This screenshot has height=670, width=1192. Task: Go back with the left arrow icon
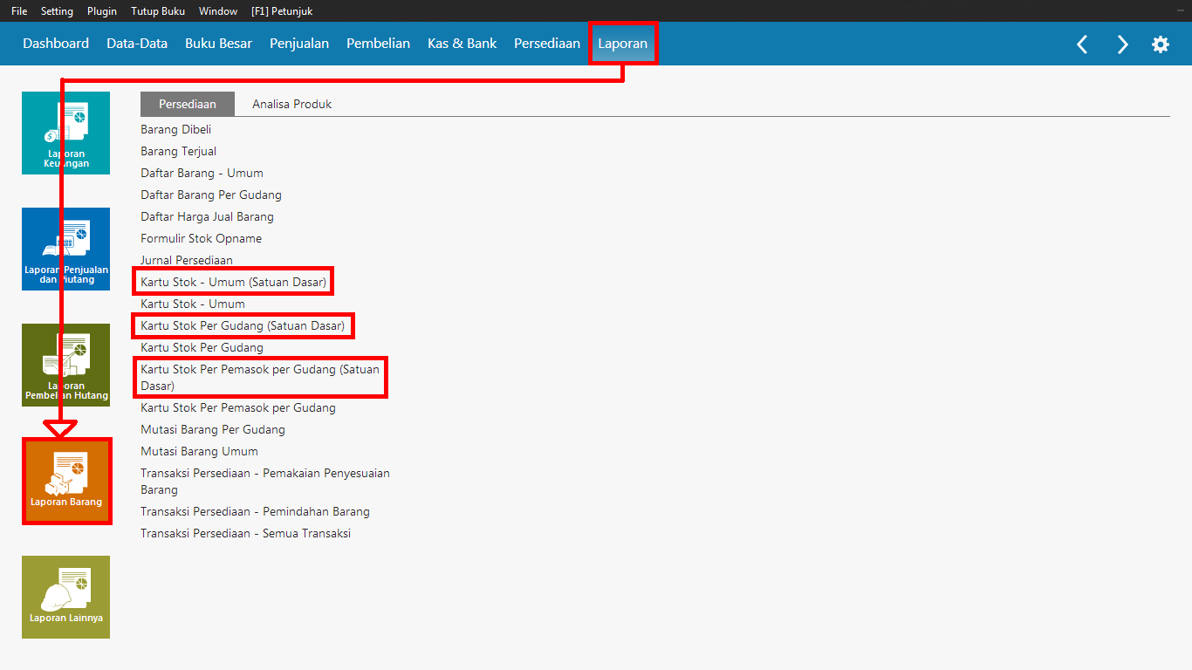pos(1082,44)
